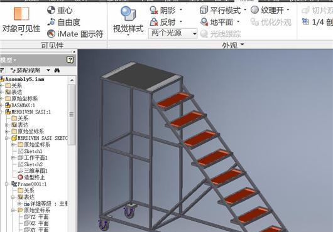The width and height of the screenshot is (333, 232).
Task: Toggle the 重心 center of gravity display
Action: (60, 10)
